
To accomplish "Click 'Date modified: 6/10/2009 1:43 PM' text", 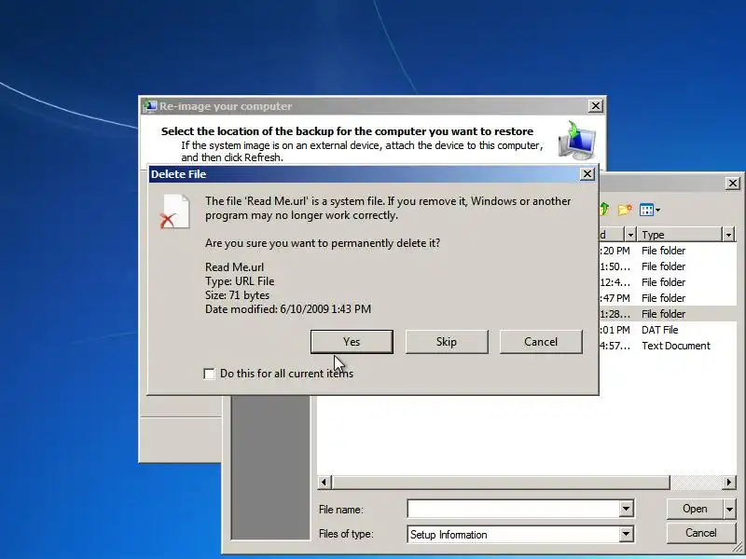I will 288,309.
